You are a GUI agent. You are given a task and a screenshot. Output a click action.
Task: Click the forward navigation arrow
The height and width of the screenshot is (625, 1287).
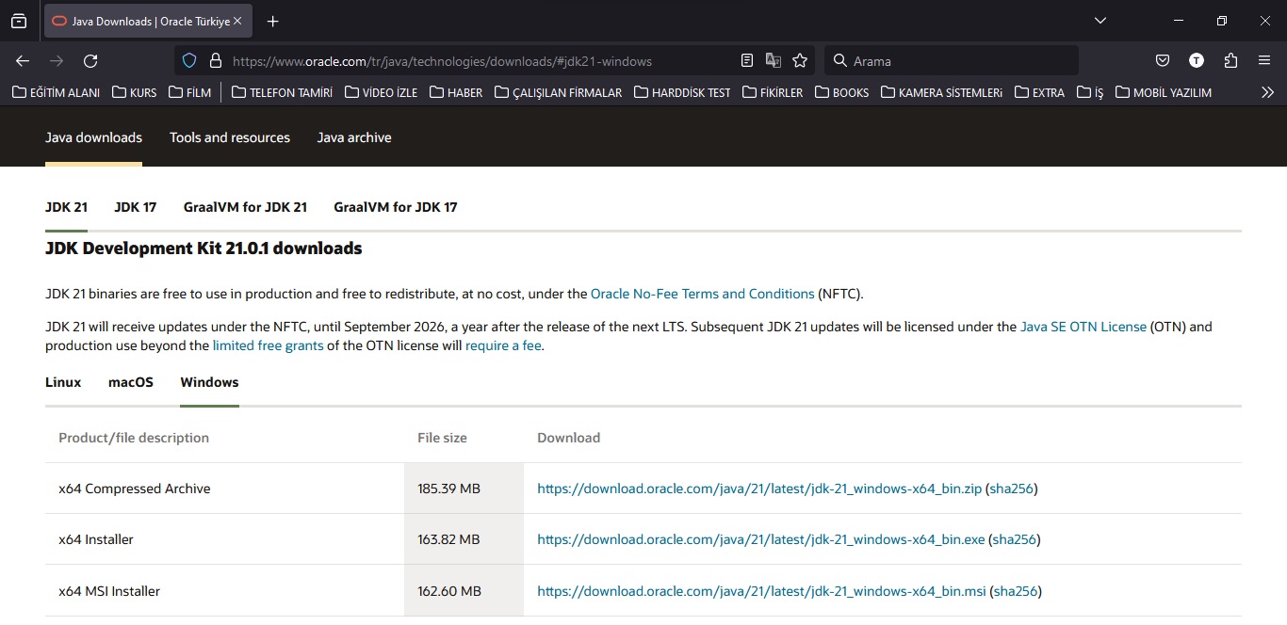tap(57, 60)
